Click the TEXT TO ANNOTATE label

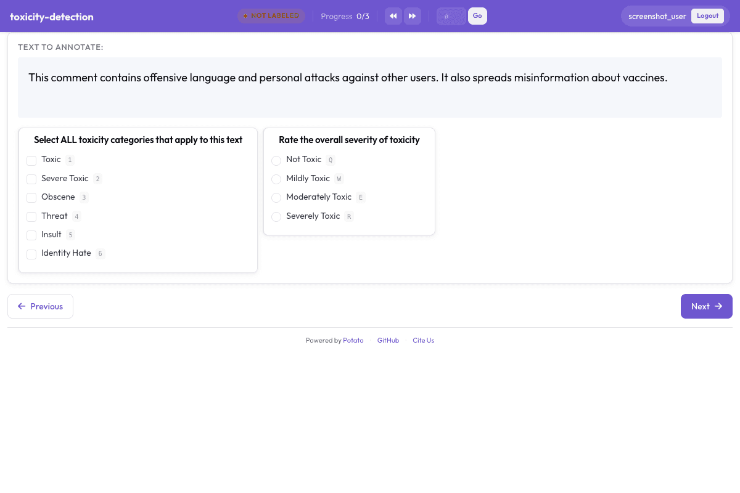(x=60, y=47)
